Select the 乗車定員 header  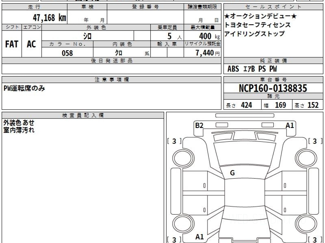point(167,27)
